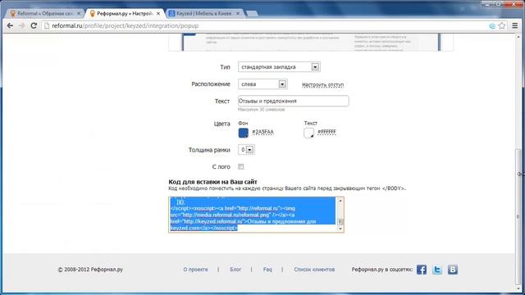Image resolution: width=525 pixels, height=295 pixels.
Task: Close the Реформал.ру Настройки tab
Action: click(158, 13)
